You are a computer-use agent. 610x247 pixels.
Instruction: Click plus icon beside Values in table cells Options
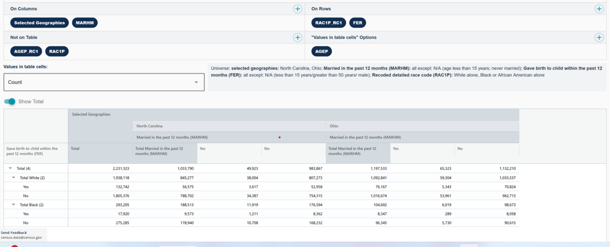coord(599,37)
